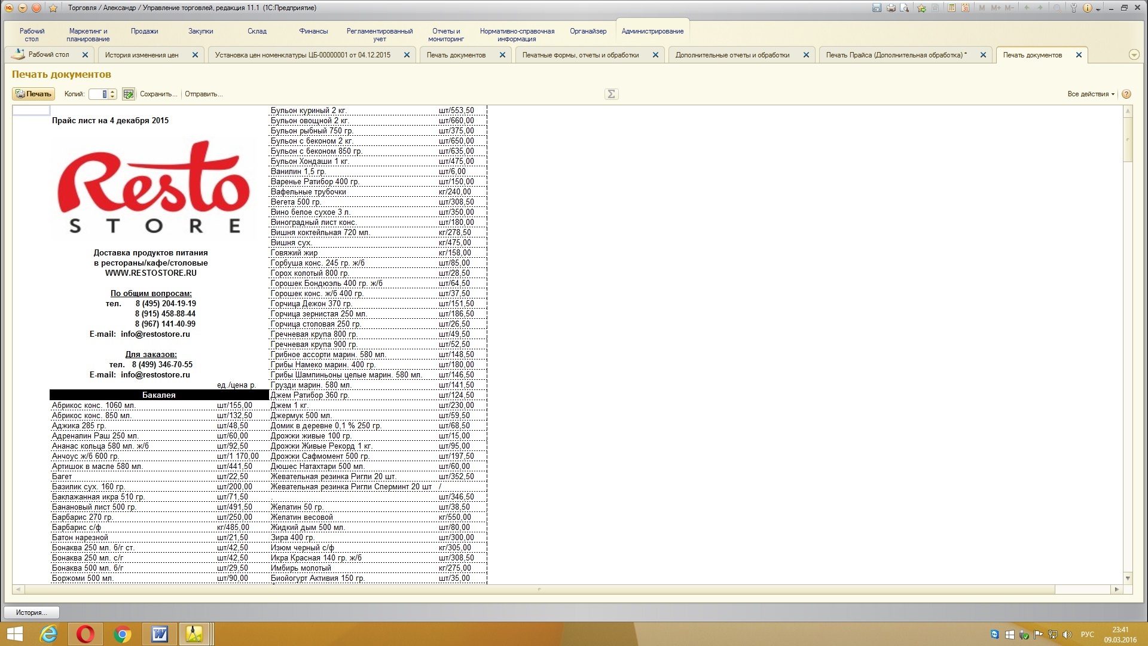Click the printer icon in title bar

click(x=891, y=8)
